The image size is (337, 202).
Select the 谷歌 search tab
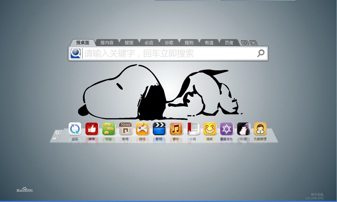169,43
